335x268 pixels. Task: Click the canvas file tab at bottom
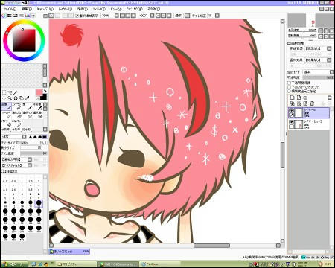coord(69,252)
